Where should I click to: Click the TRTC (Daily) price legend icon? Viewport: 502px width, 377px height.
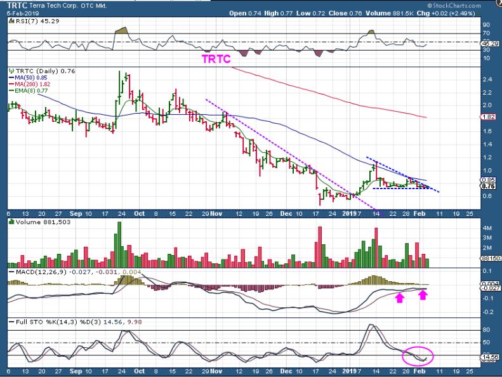[x=12, y=71]
